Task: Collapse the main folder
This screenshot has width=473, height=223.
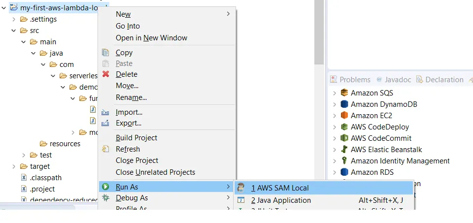Action: [24, 42]
